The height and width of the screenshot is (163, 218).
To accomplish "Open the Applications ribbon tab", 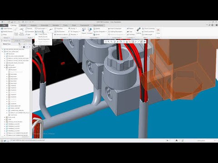I will [x=98, y=25].
